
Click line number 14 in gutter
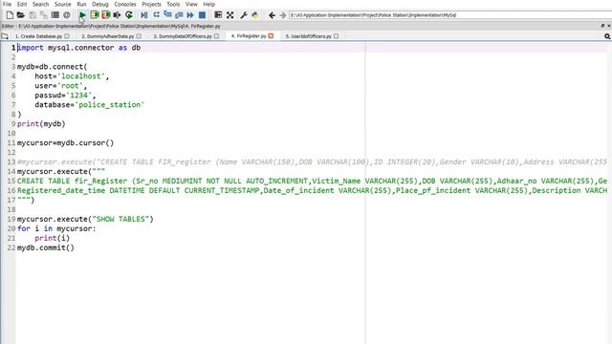coord(11,172)
